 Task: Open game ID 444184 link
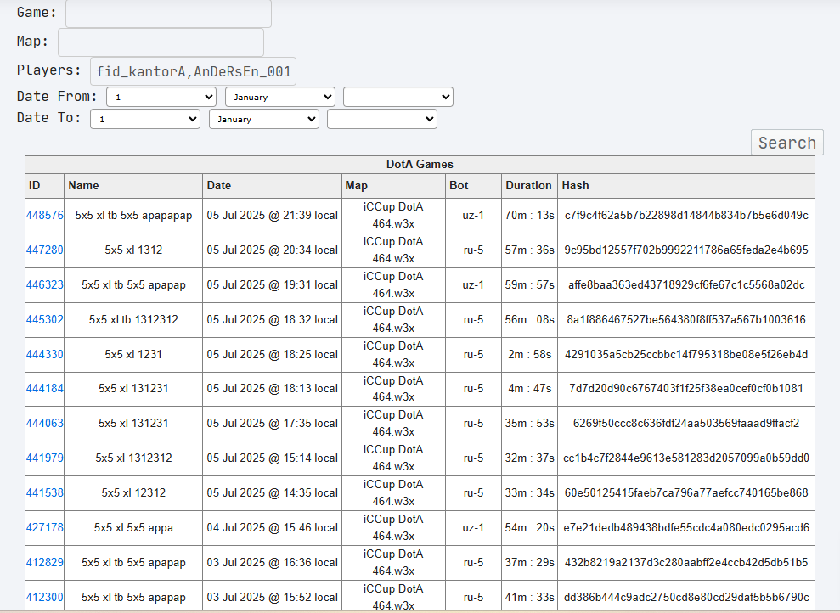(44, 388)
